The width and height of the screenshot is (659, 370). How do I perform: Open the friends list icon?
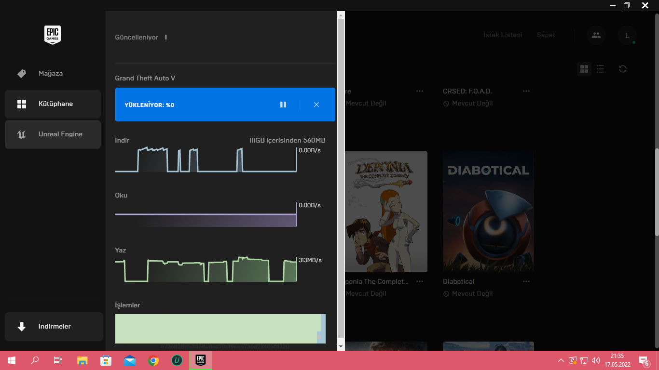pyautogui.click(x=596, y=35)
